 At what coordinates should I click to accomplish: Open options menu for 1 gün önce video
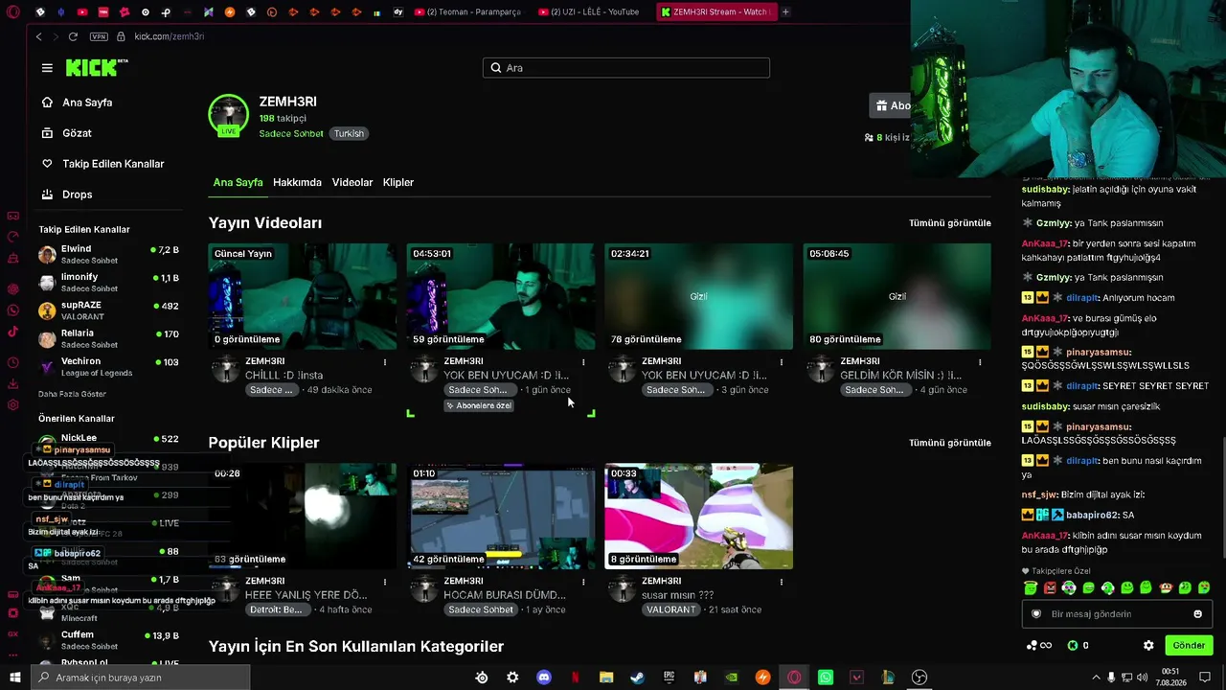[583, 362]
